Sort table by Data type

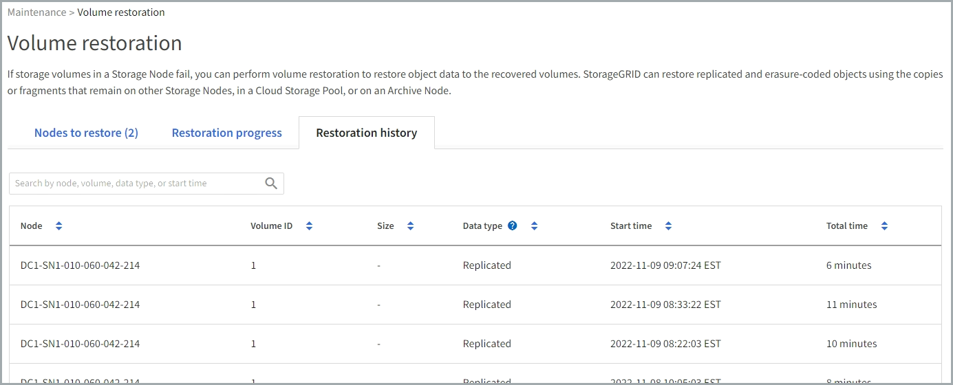534,226
